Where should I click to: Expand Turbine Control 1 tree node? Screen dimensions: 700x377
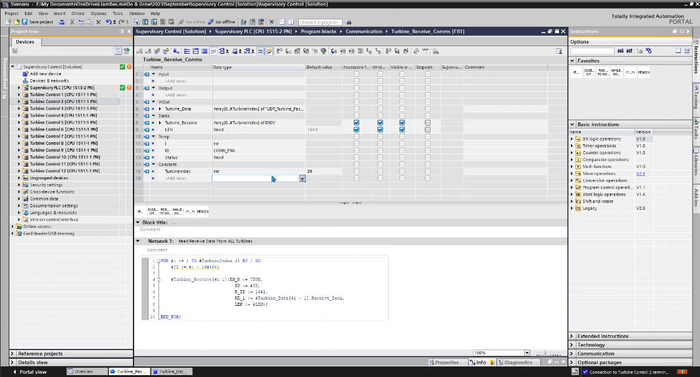point(19,94)
